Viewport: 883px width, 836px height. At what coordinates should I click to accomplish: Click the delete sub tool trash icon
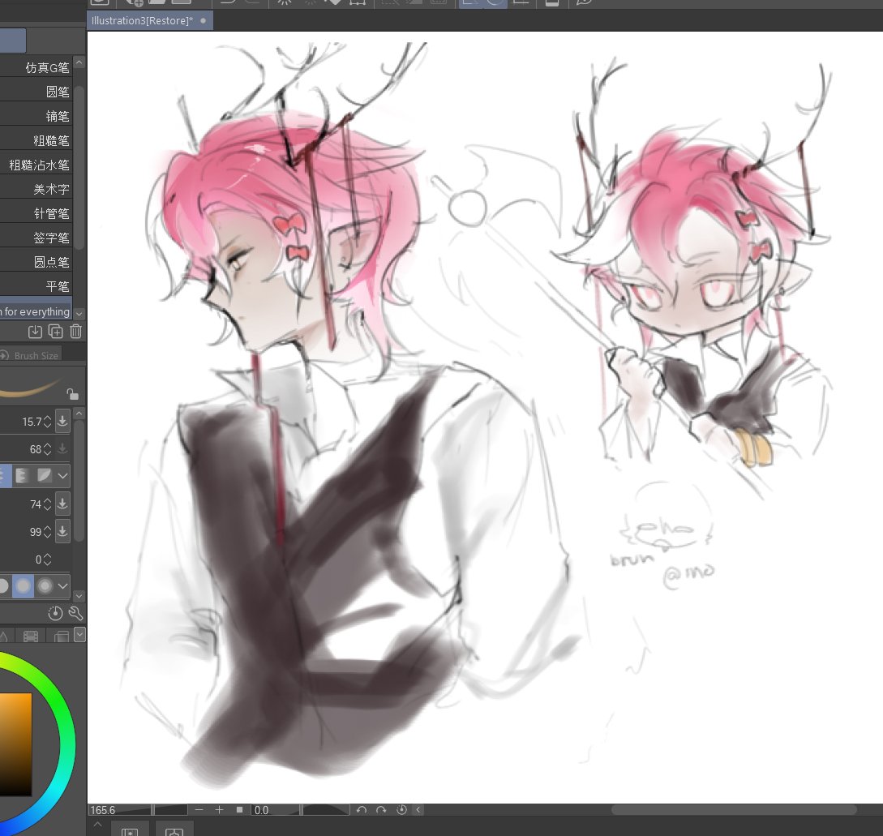pos(75,332)
